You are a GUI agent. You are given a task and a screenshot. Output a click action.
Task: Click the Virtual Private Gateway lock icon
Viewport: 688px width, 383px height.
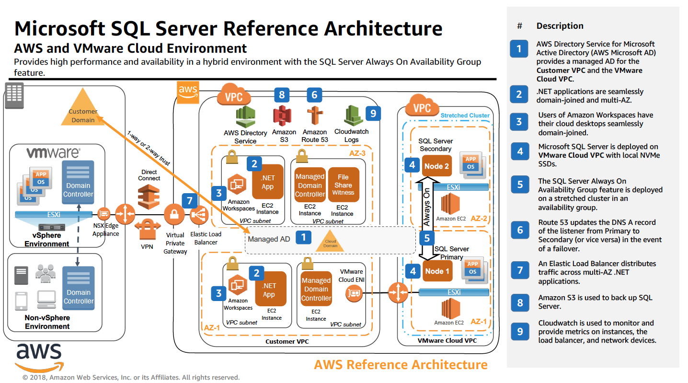pyautogui.click(x=174, y=214)
